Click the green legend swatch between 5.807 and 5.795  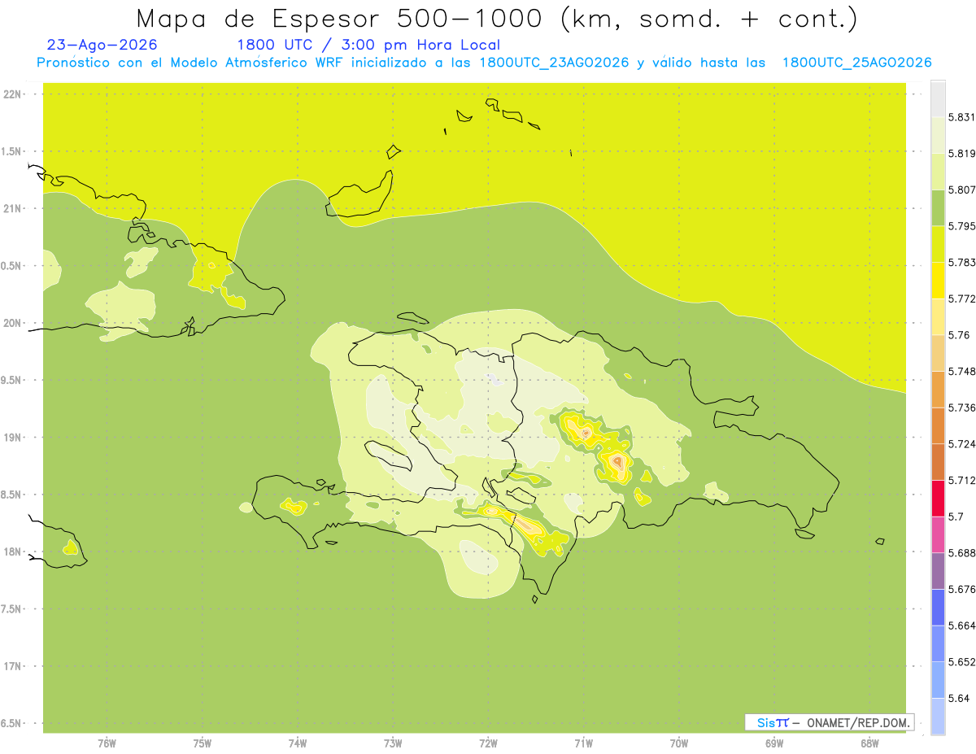(938, 207)
